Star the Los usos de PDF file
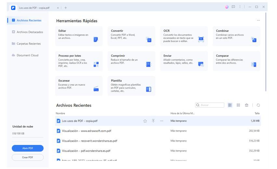The image size is (277, 169). pyautogui.click(x=145, y=121)
